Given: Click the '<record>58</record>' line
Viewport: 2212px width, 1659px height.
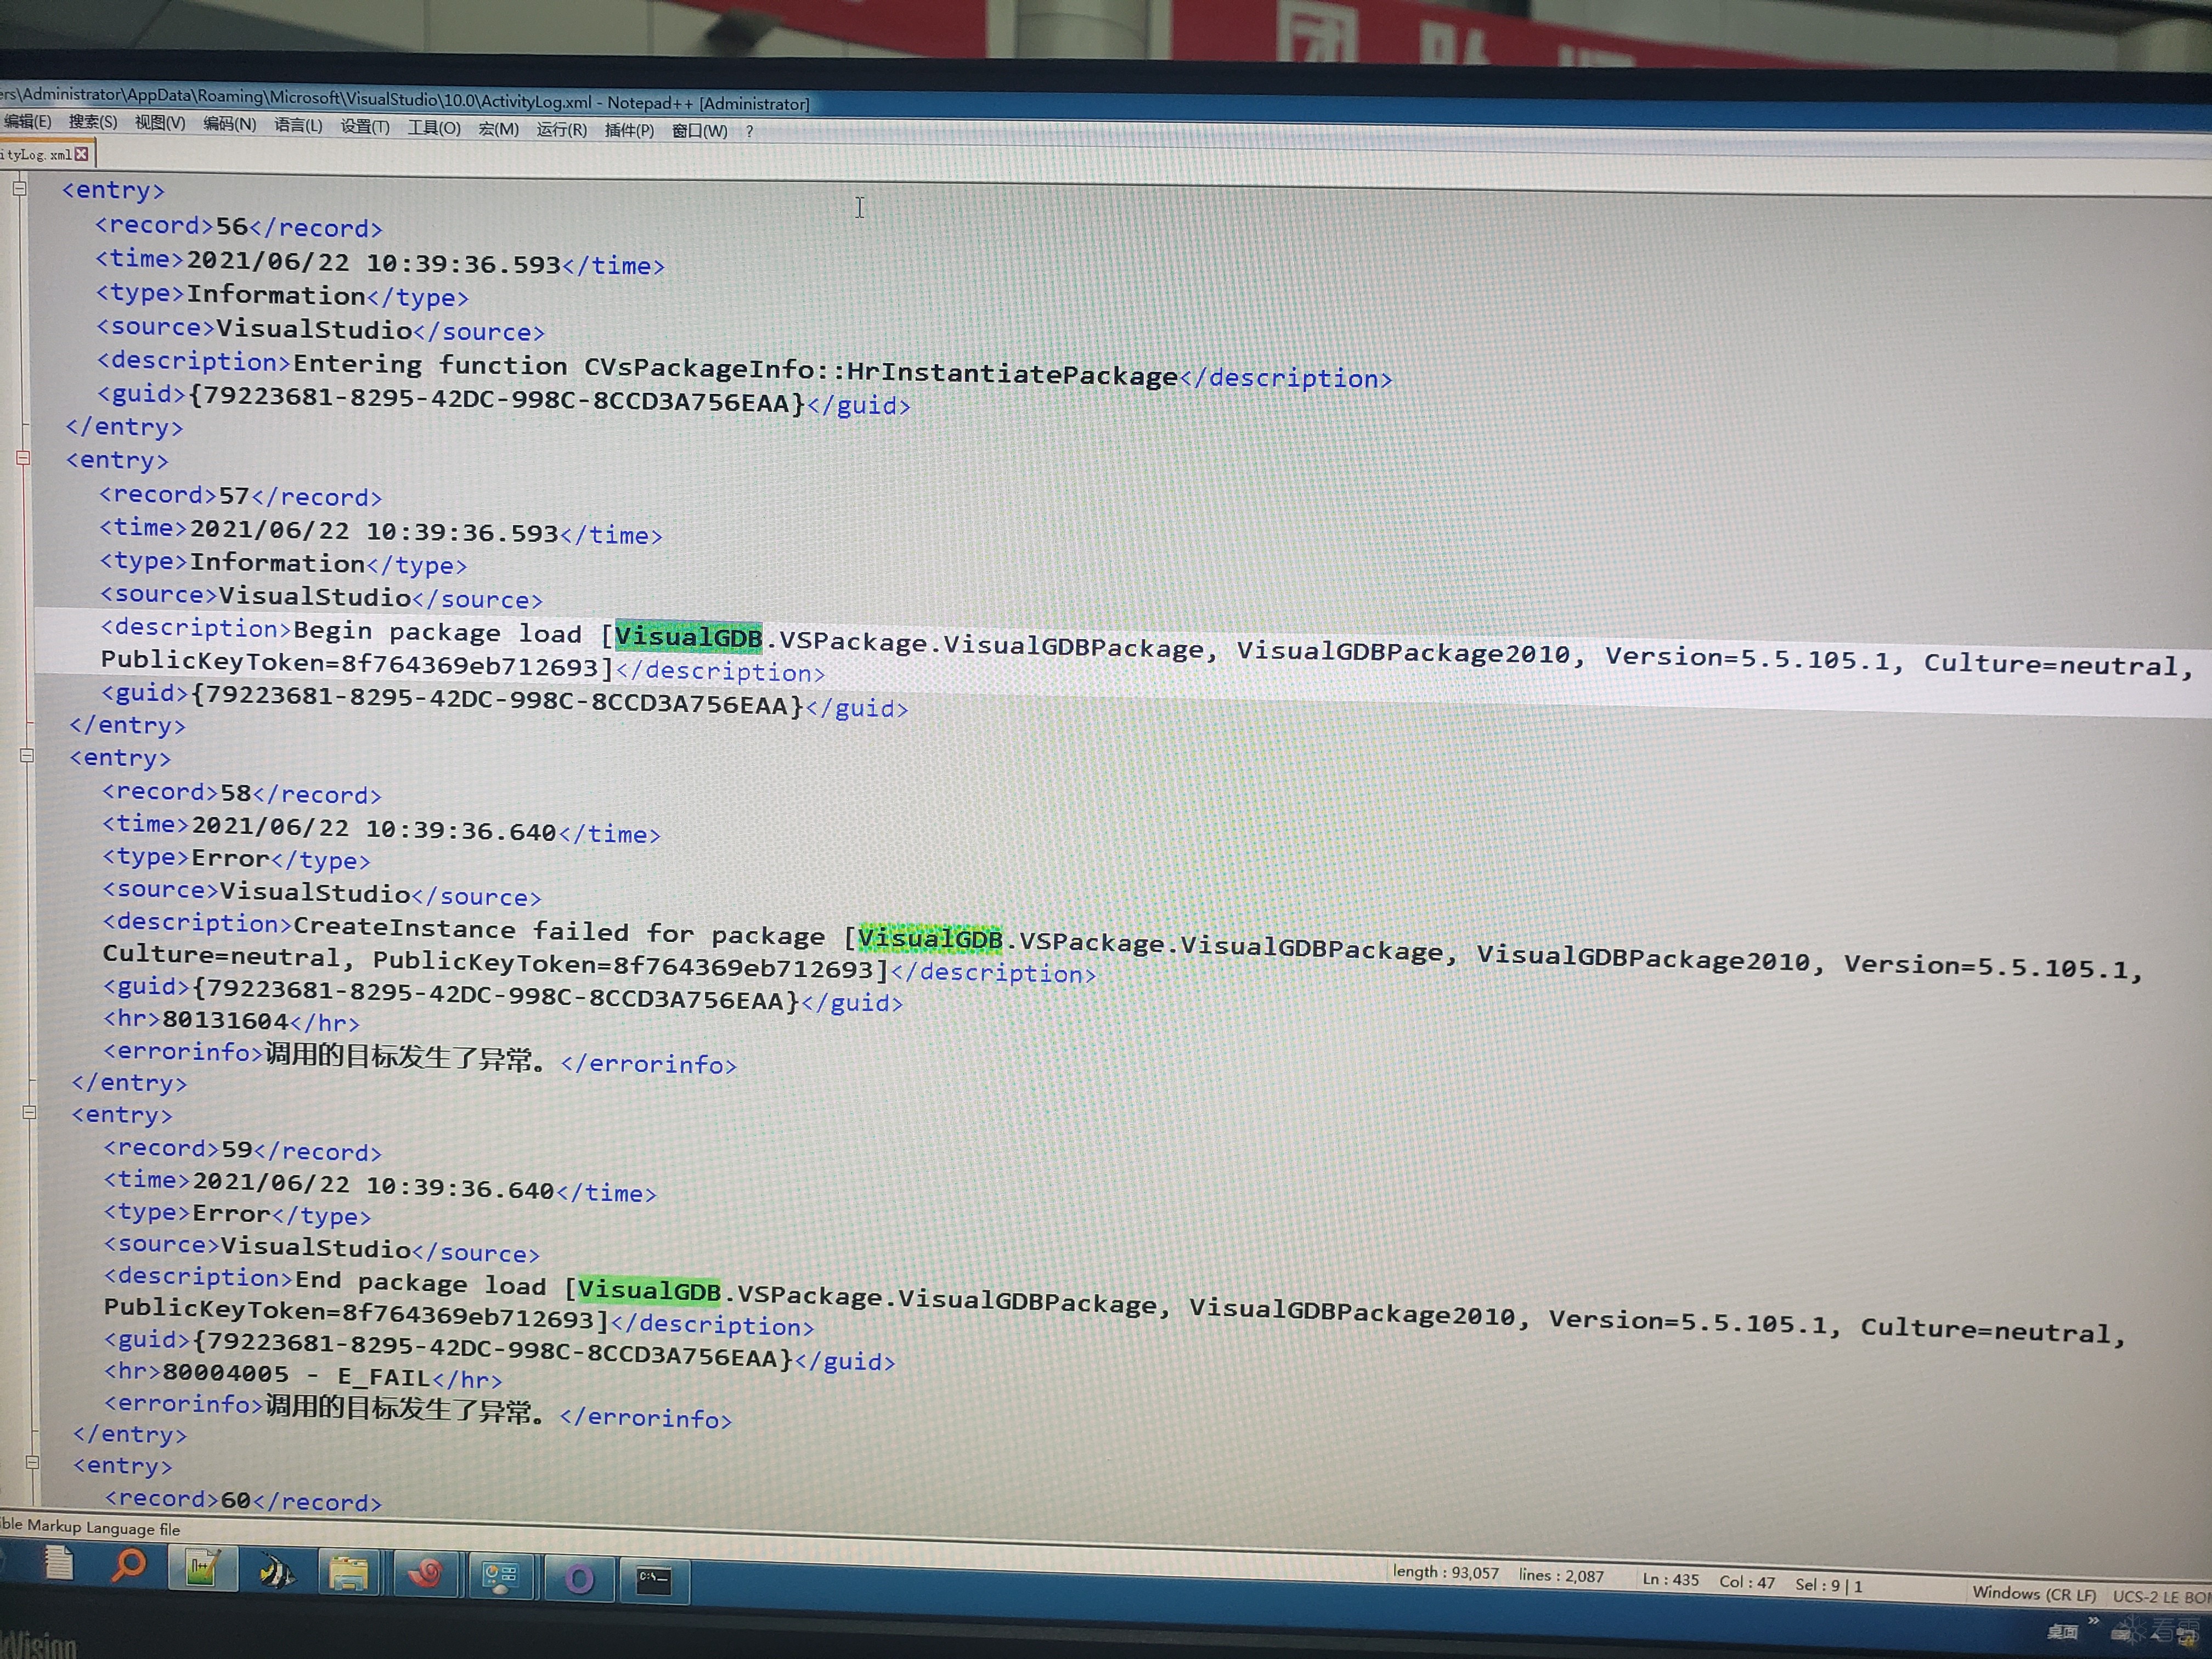Looking at the screenshot, I should (x=242, y=793).
